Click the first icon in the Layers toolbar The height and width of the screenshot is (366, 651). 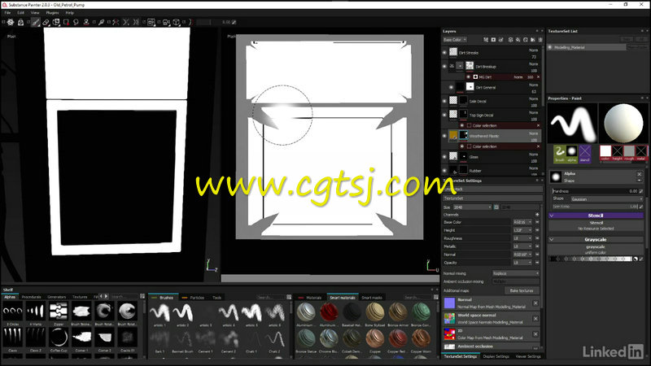[486, 40]
